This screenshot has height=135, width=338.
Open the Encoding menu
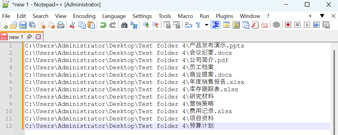point(84,16)
